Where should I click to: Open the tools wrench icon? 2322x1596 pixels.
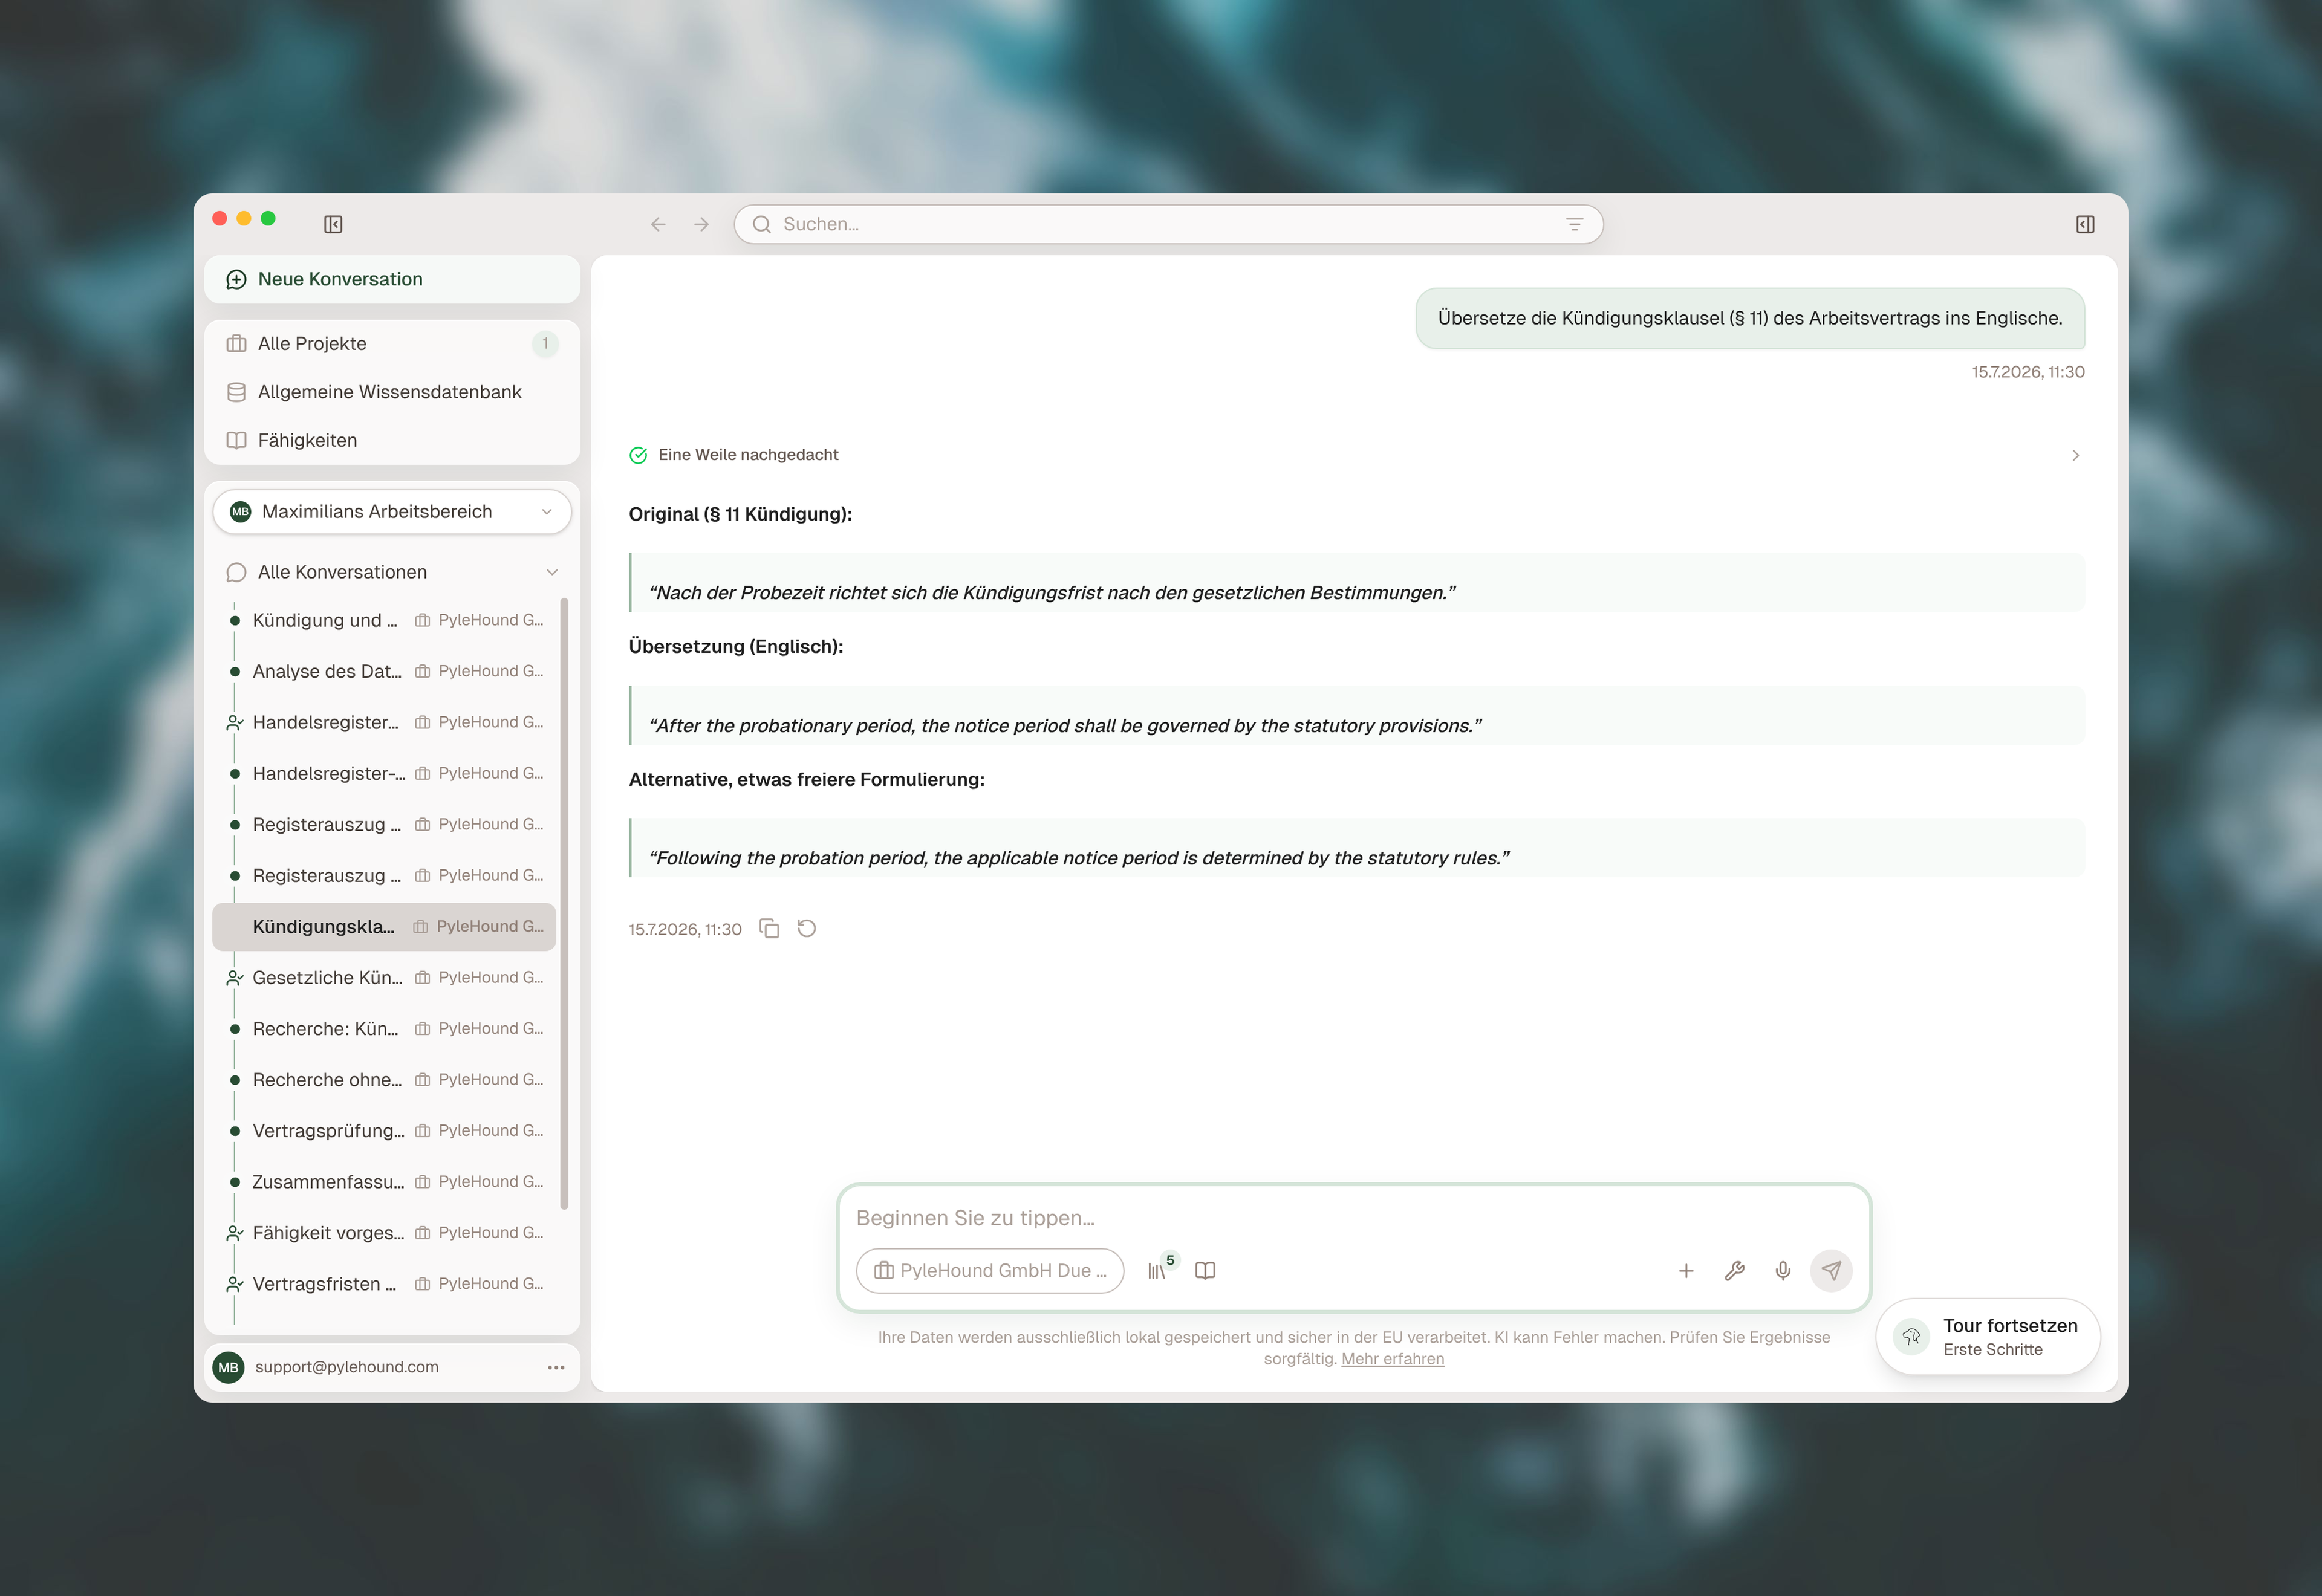[1735, 1271]
